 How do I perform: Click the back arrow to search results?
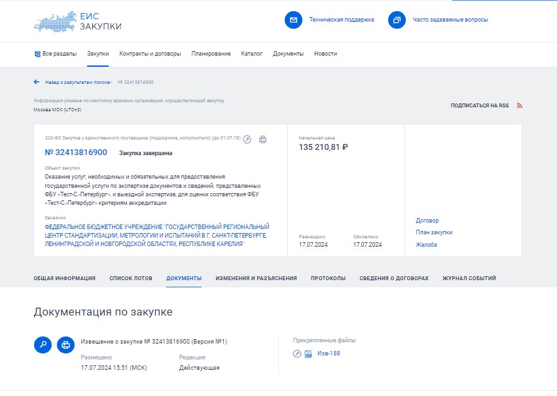(36, 82)
